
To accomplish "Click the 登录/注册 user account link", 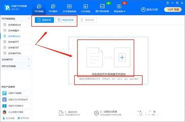I will click(149, 9).
